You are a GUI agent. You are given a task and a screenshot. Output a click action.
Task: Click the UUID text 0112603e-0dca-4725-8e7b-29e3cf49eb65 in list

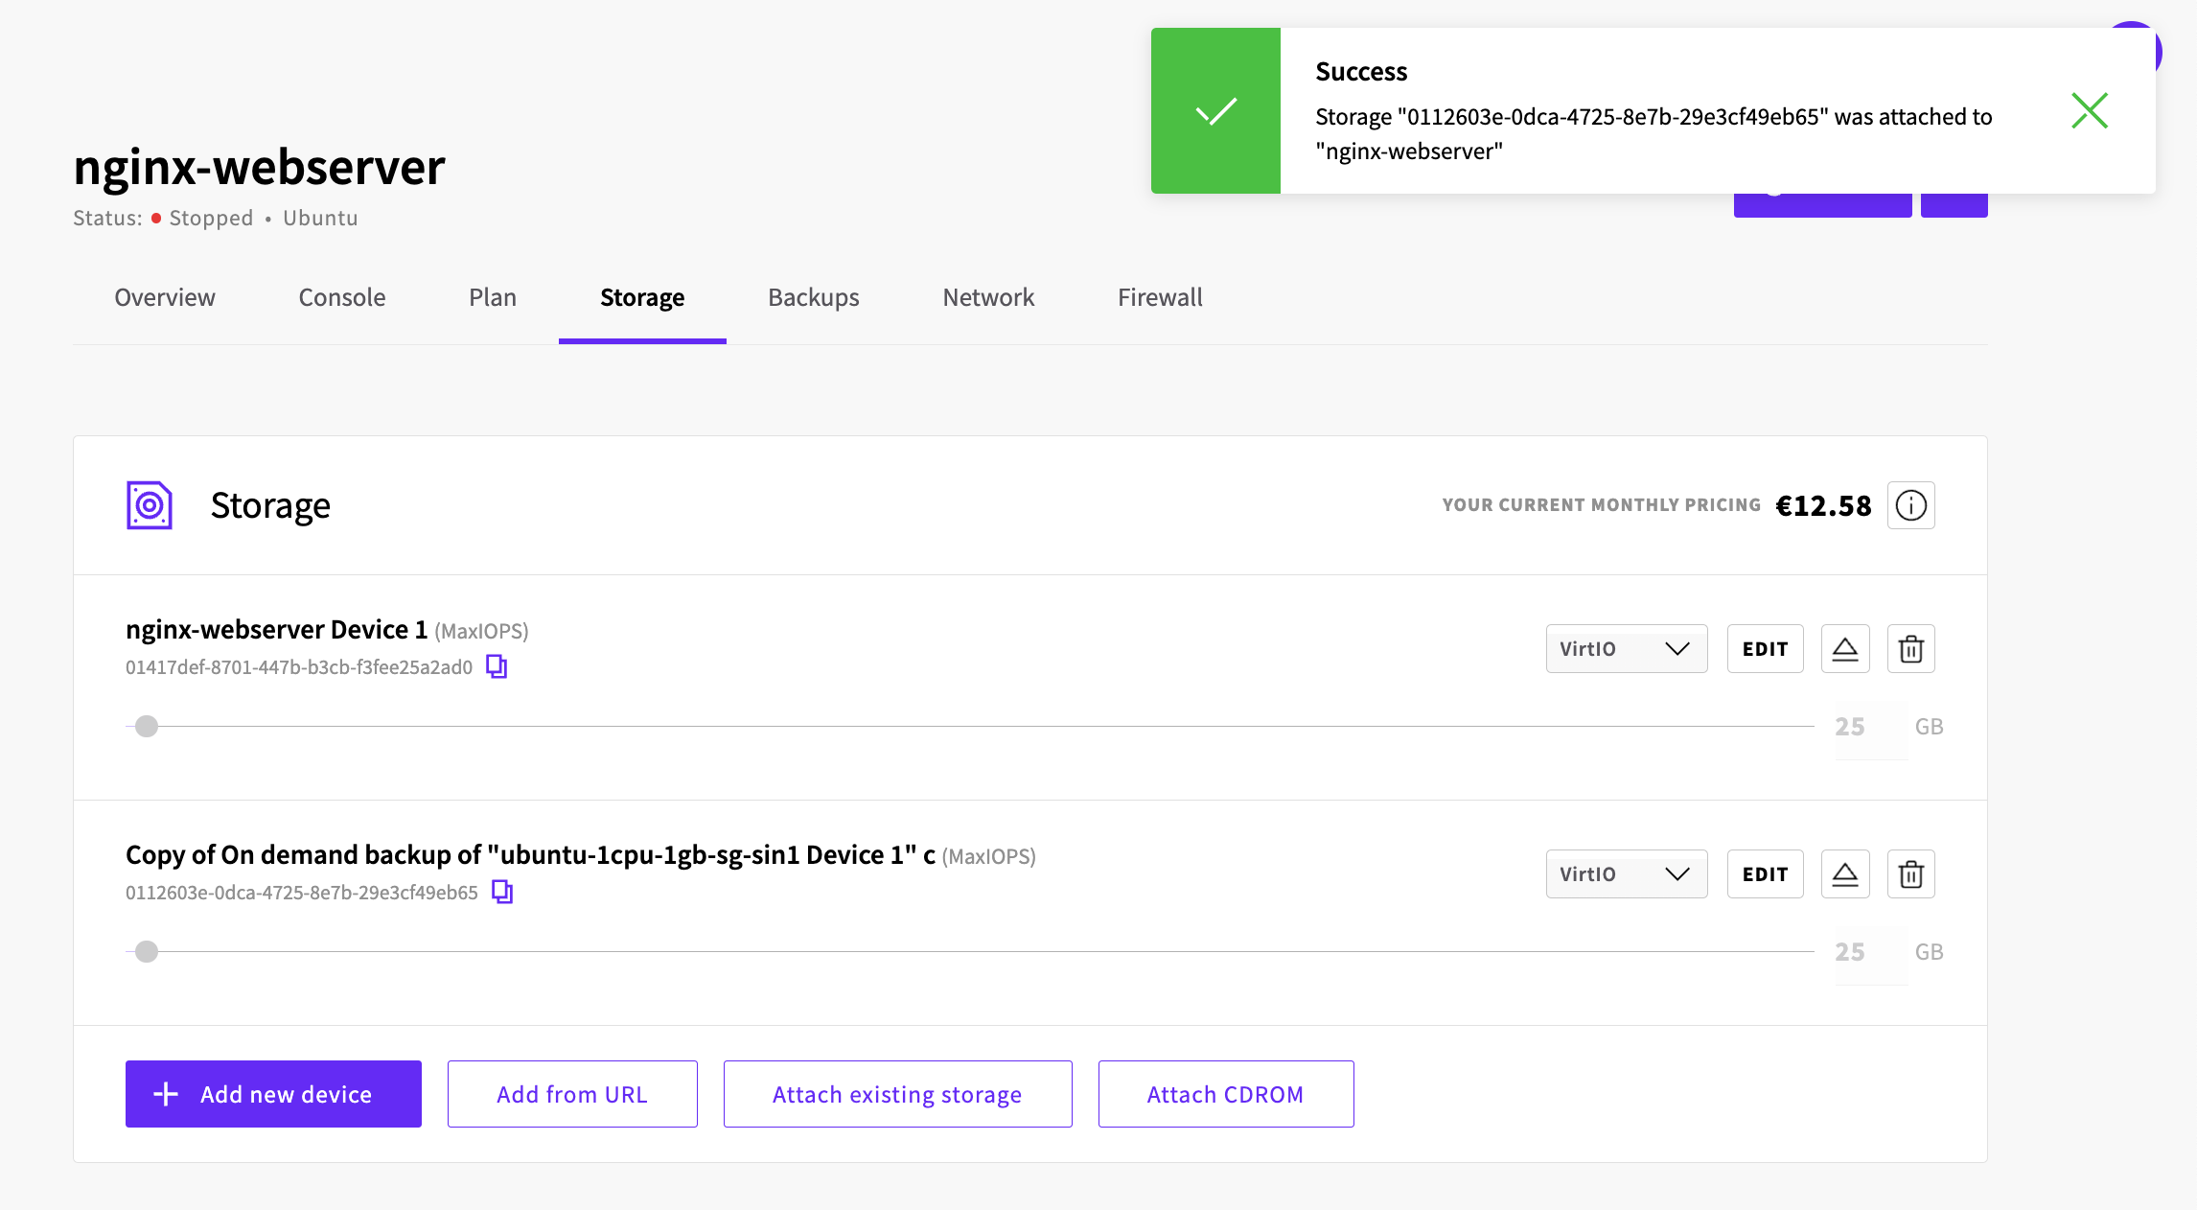(302, 893)
